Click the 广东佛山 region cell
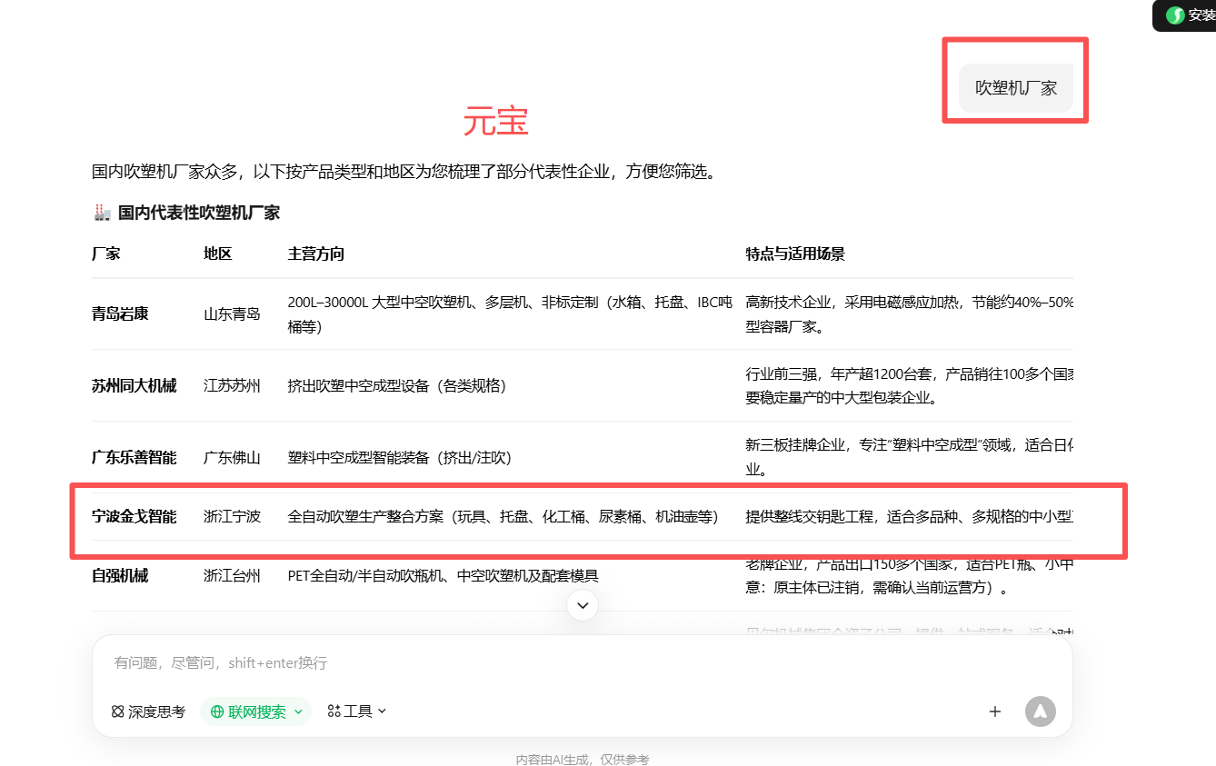This screenshot has width=1216, height=766. (x=232, y=457)
